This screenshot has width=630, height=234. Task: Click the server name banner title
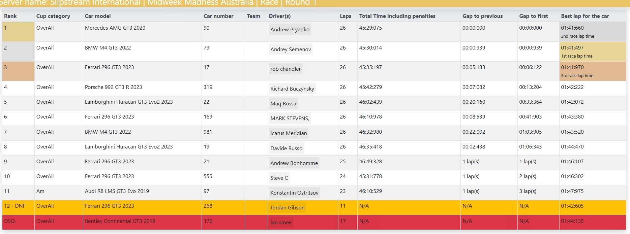point(158,3)
